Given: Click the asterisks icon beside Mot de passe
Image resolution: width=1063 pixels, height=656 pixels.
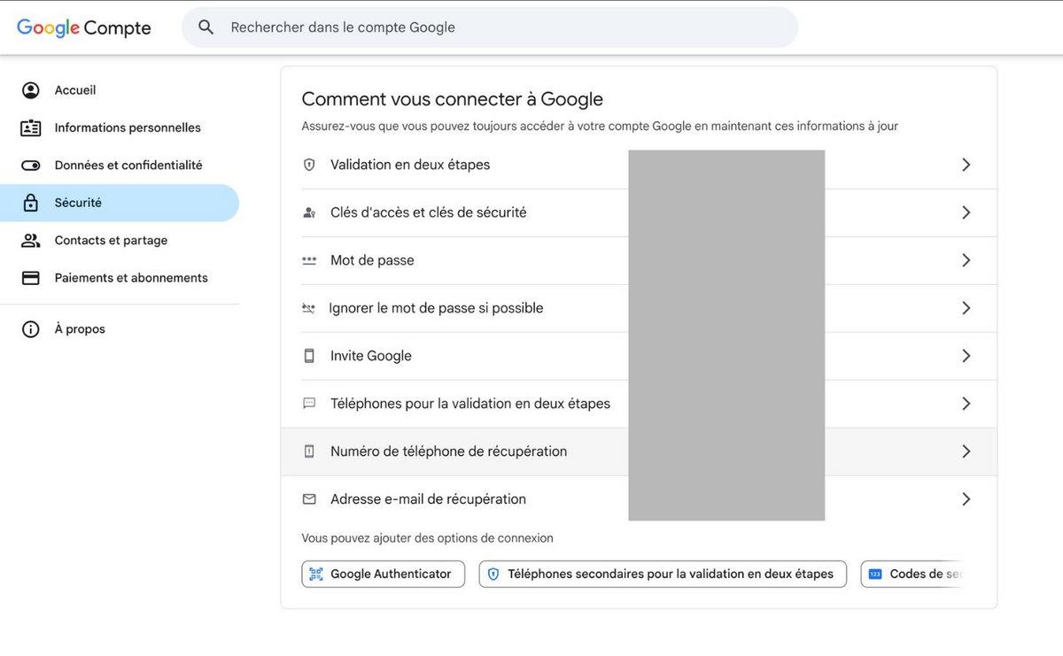Looking at the screenshot, I should [x=309, y=260].
